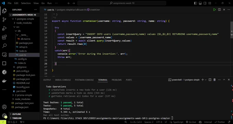Screen dimensions: 233x124
Task: Split the editor to the right
Action: pyautogui.click(x=219, y=10)
